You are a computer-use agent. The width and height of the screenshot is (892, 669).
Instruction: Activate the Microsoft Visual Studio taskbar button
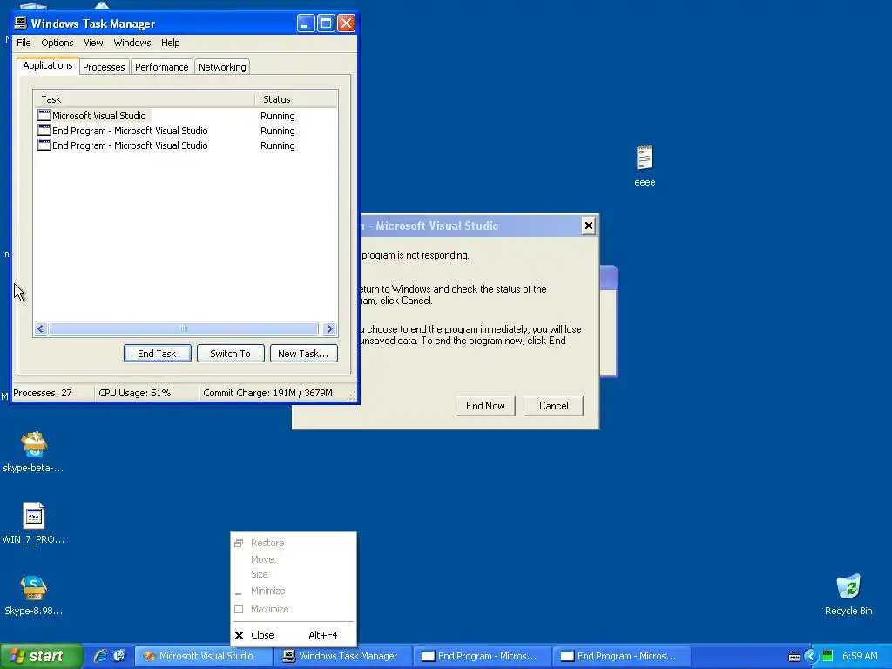pos(204,656)
